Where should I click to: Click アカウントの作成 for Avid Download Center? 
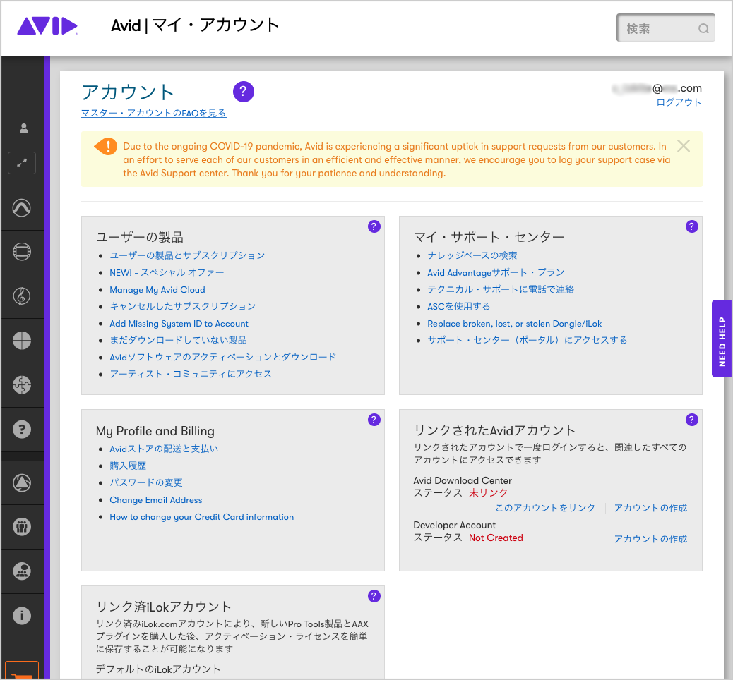pos(650,508)
